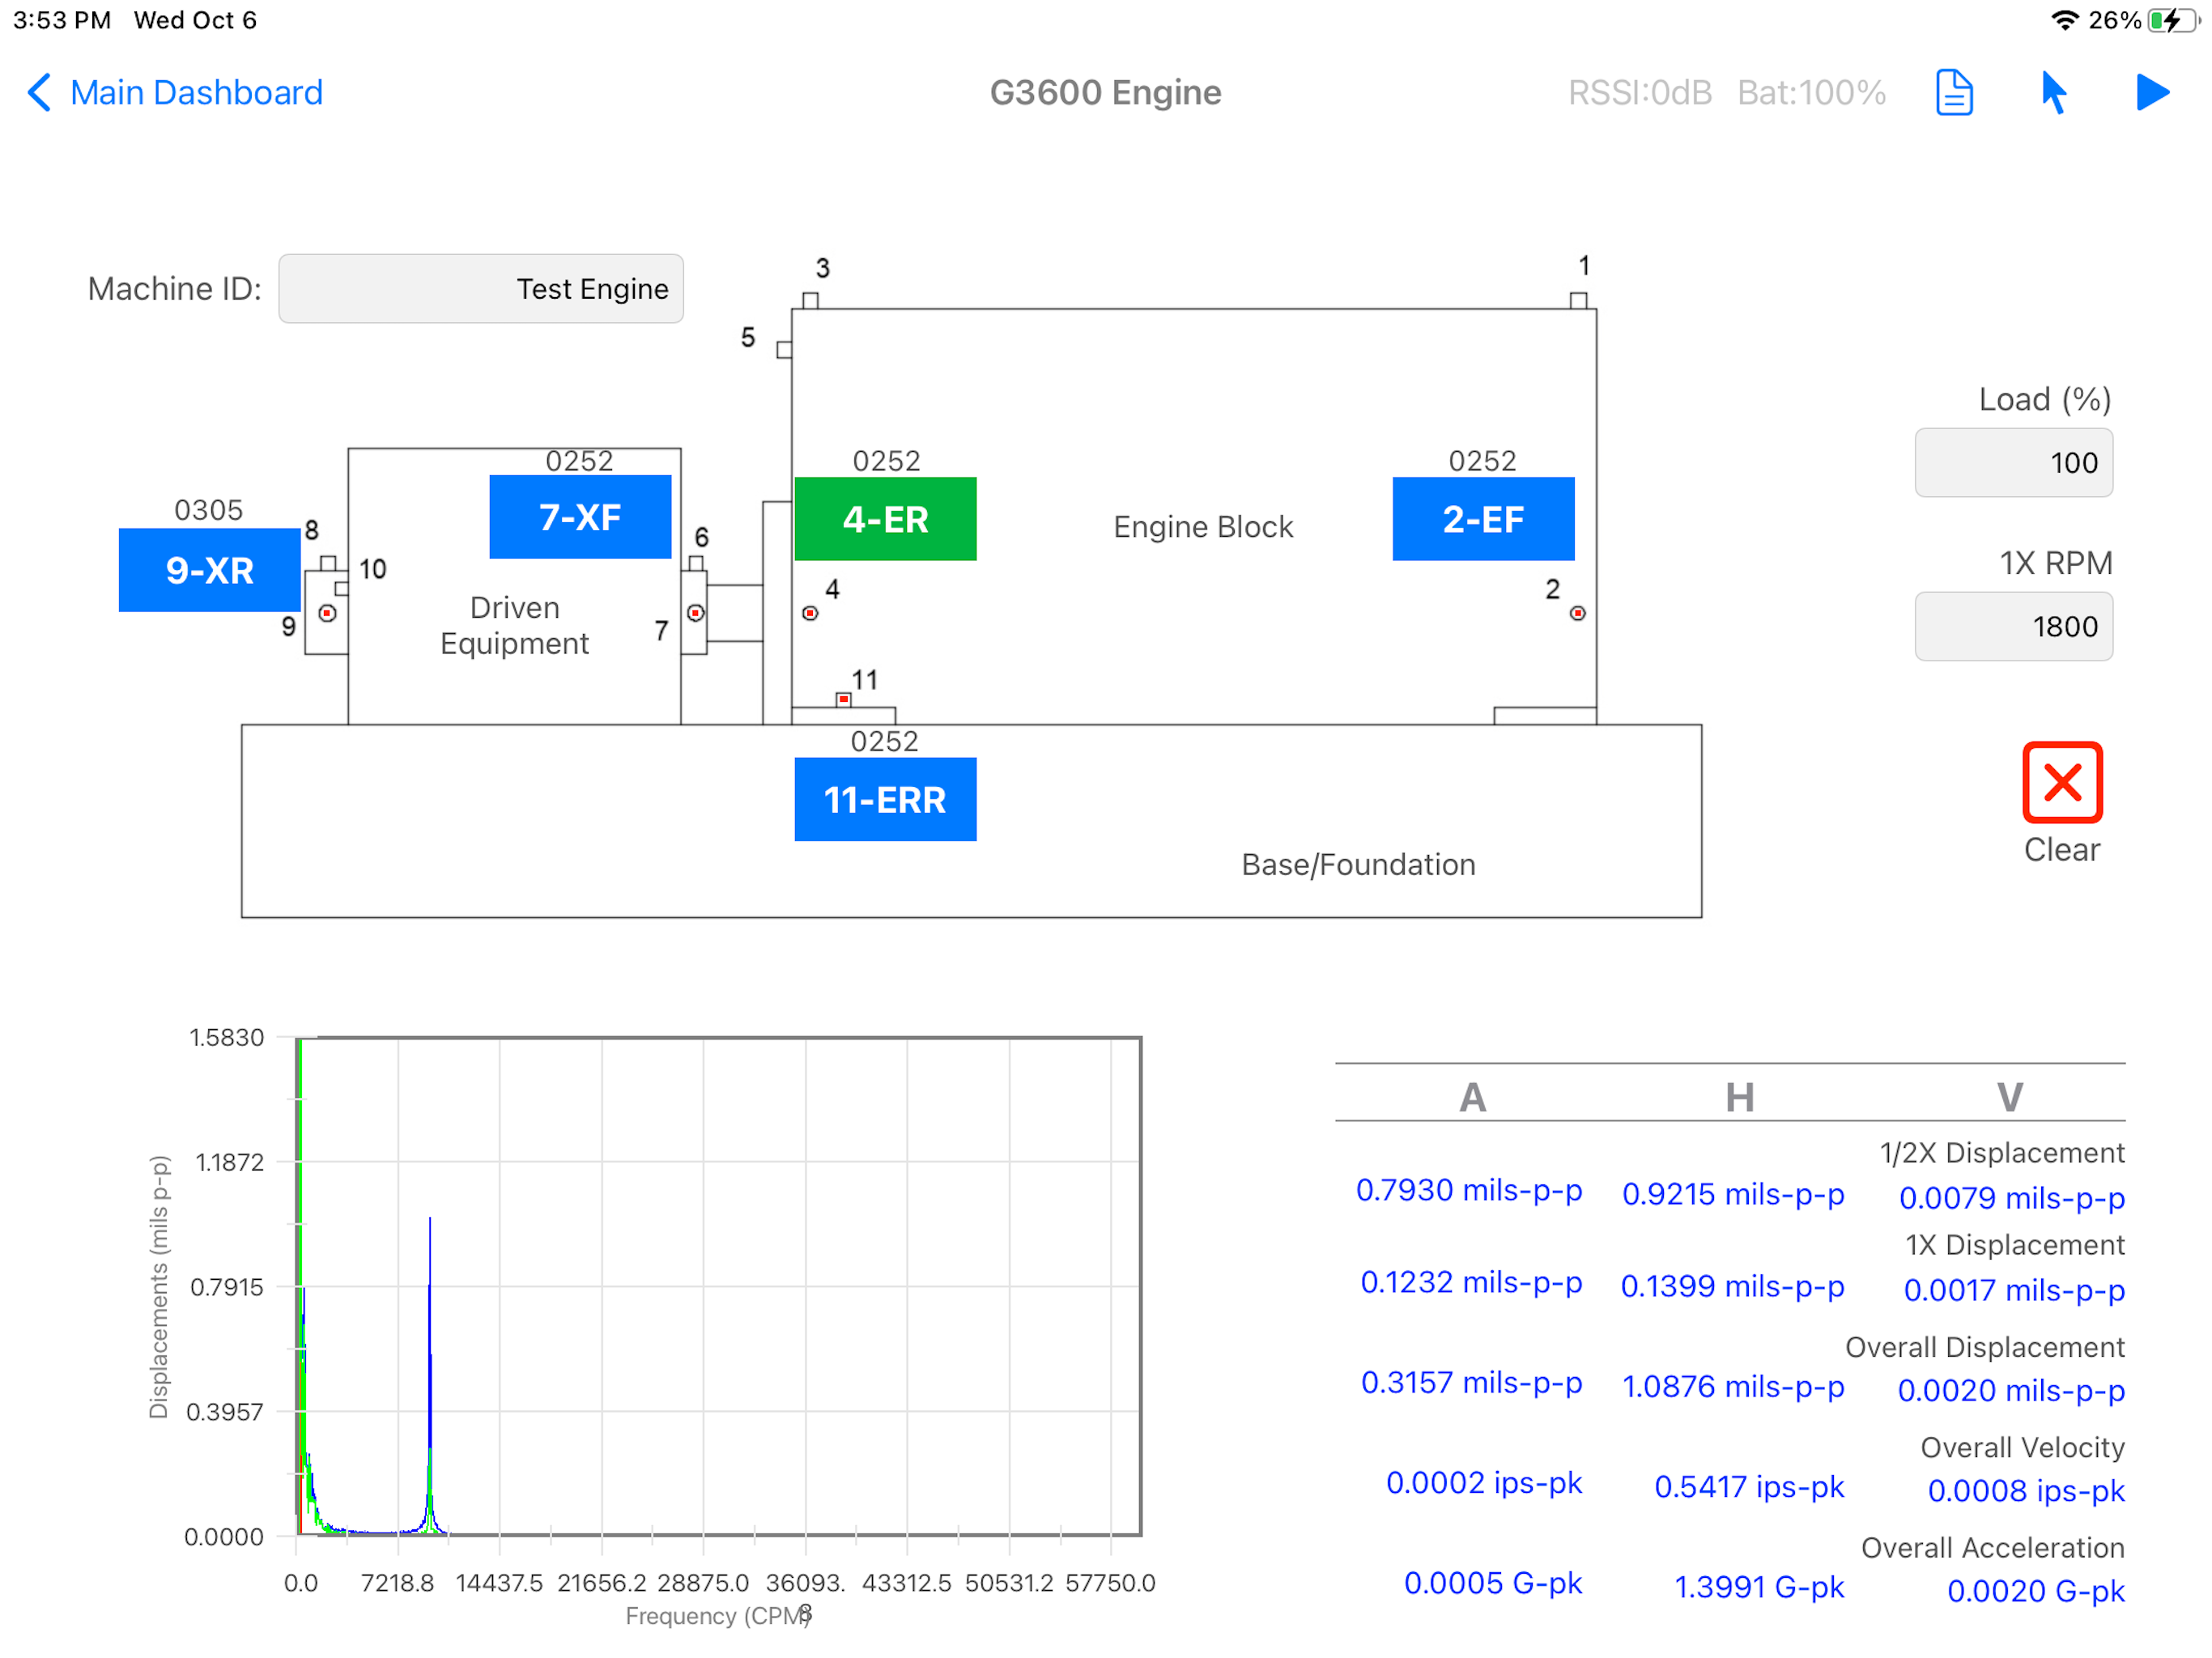Edit the 1X RPM field
Viewport: 2212px width, 1658px height.
[2013, 627]
